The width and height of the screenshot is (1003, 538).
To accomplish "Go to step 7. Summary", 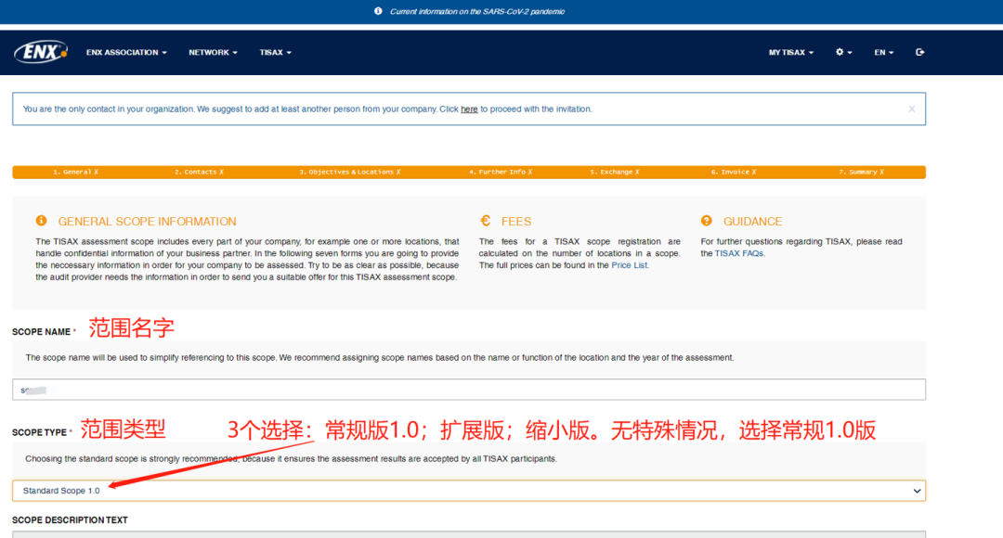I will [861, 172].
